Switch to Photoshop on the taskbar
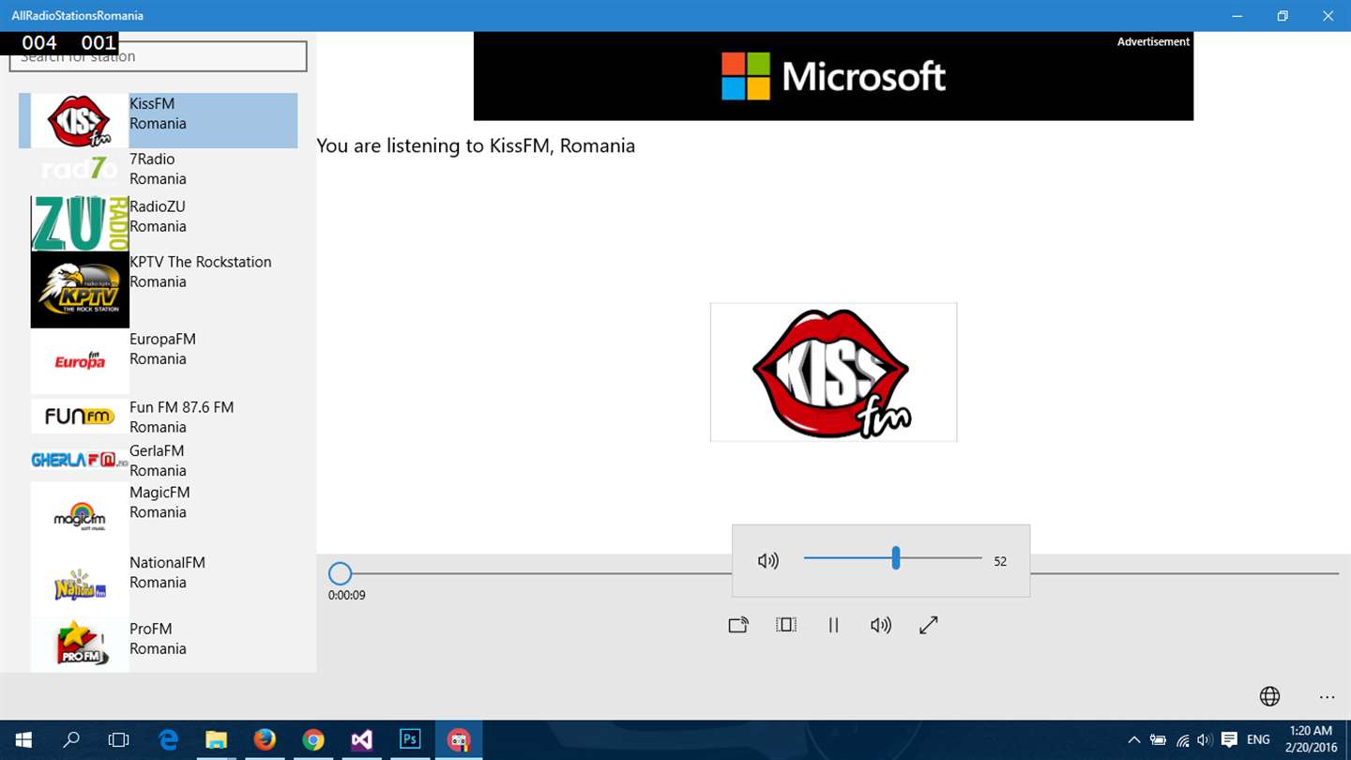This screenshot has height=760, width=1351. coord(410,739)
